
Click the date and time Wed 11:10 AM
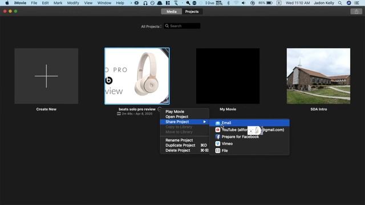coord(298,3)
